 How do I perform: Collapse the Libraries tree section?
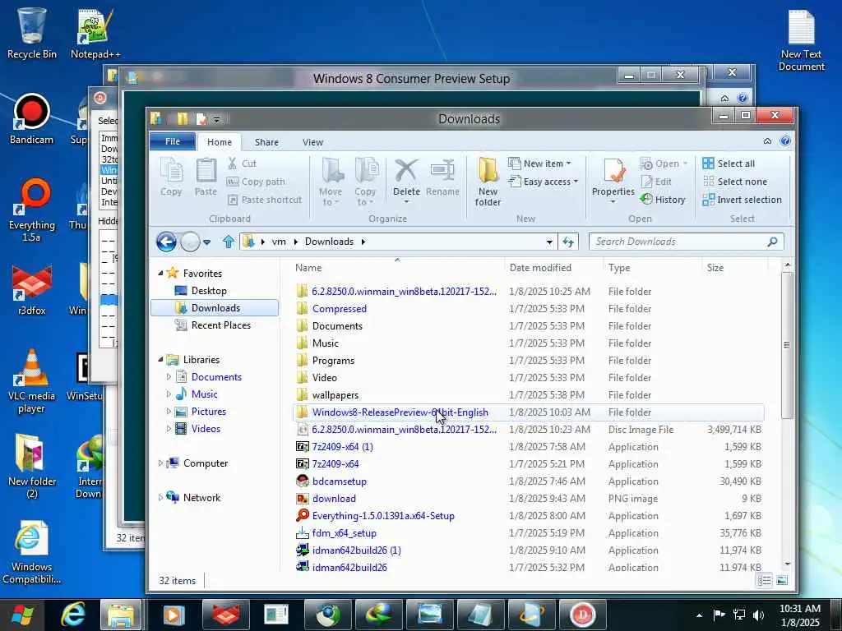(x=160, y=360)
